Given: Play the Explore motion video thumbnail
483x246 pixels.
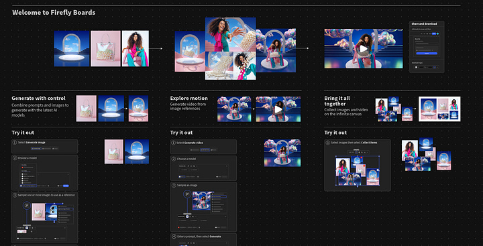Looking at the screenshot, I should point(278,109).
